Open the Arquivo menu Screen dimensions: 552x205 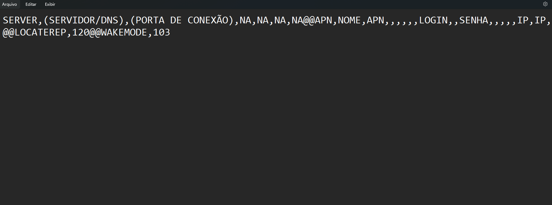[x=9, y=4]
